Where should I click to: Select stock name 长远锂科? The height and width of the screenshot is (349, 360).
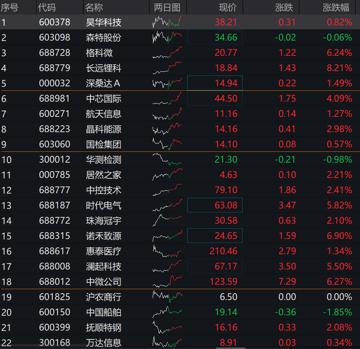pyautogui.click(x=104, y=68)
